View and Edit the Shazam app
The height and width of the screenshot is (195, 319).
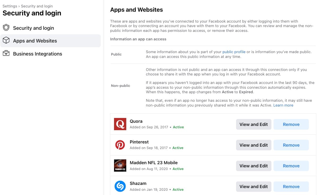coord(254,186)
